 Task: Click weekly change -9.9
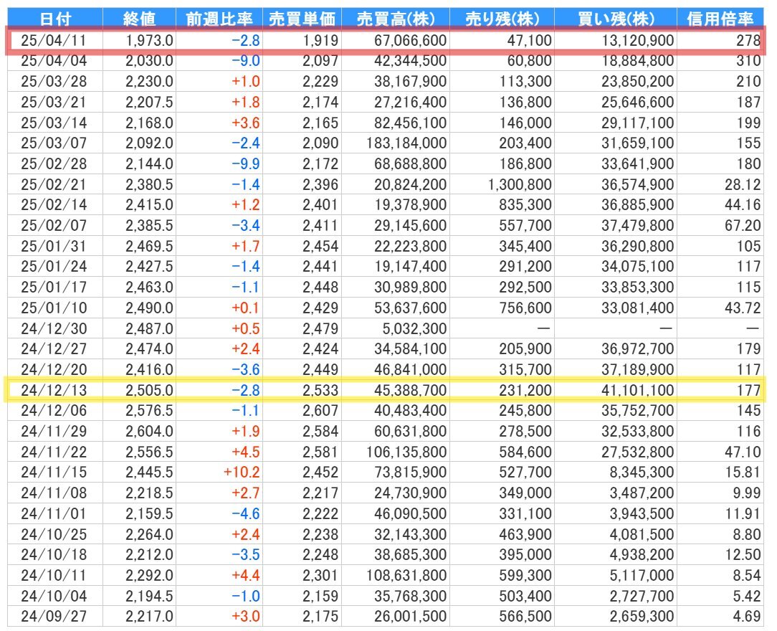(246, 163)
